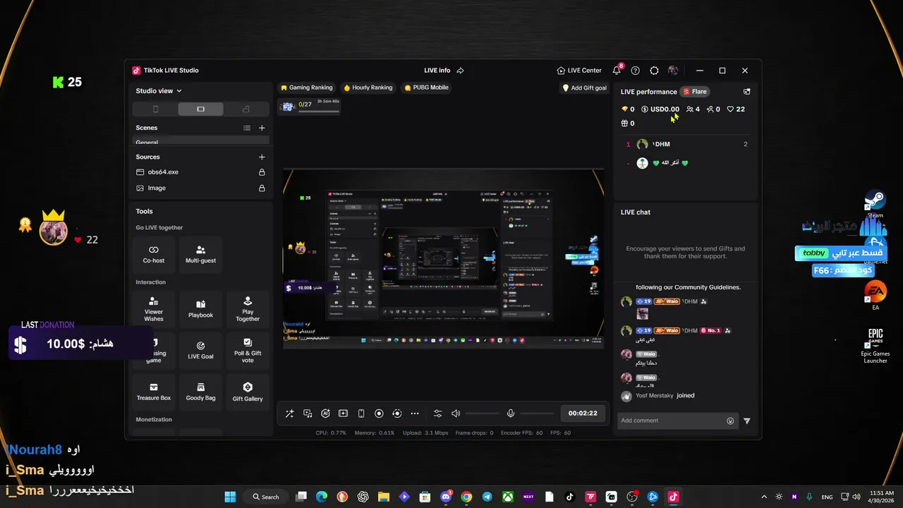Mute the speaker output icon
The image size is (903, 508).
456,413
